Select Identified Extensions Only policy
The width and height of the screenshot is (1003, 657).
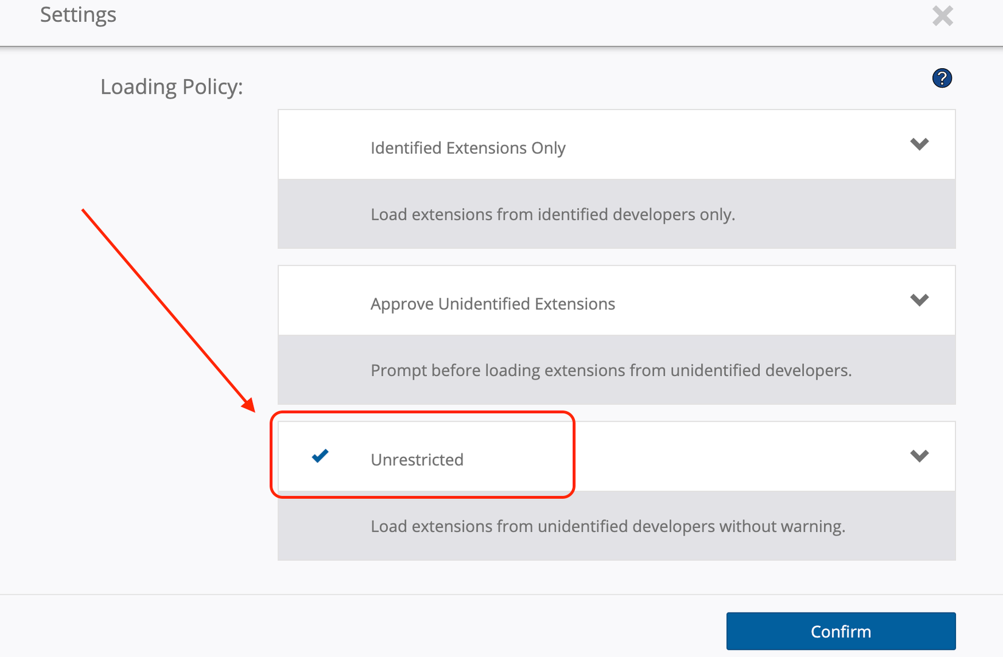coord(468,148)
